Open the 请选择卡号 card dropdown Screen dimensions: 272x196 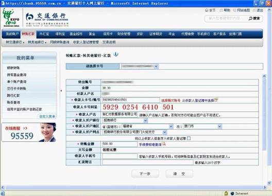tap(140, 66)
